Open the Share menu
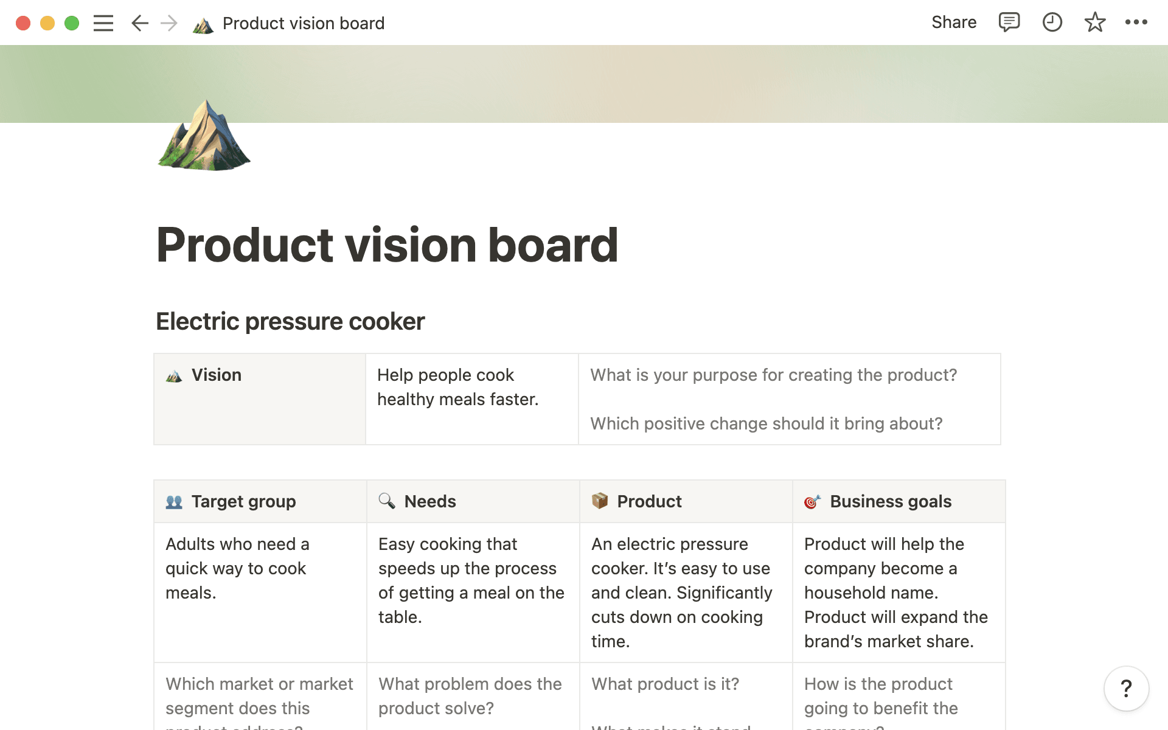Image resolution: width=1168 pixels, height=730 pixels. coord(954,22)
